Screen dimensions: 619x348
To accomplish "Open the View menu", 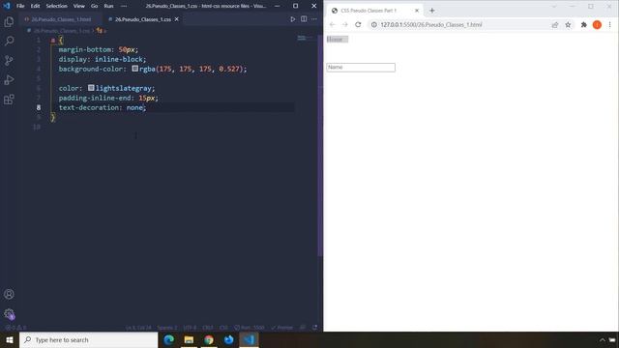I will (x=79, y=6).
